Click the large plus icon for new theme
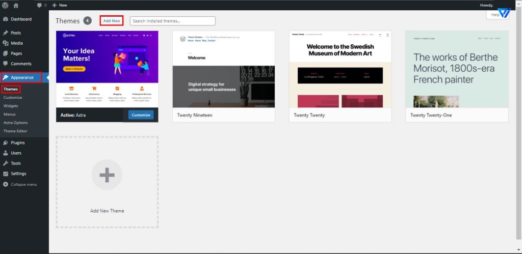 pyautogui.click(x=107, y=175)
